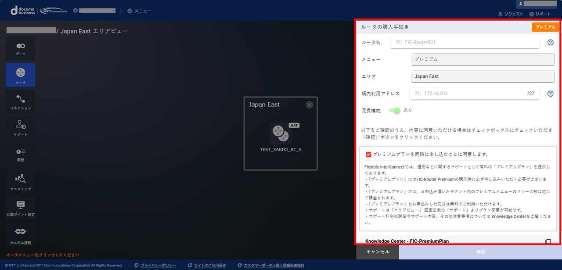Open 公開ポイント設定 sidebar icon
Viewport: 562px width, 270px height.
tap(21, 208)
